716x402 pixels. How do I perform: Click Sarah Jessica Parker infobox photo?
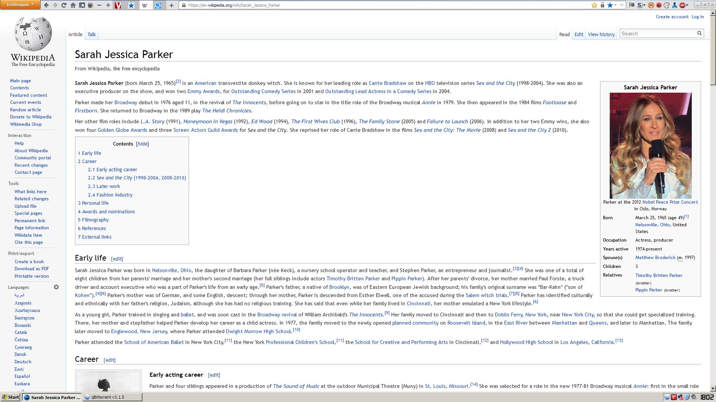tap(650, 146)
